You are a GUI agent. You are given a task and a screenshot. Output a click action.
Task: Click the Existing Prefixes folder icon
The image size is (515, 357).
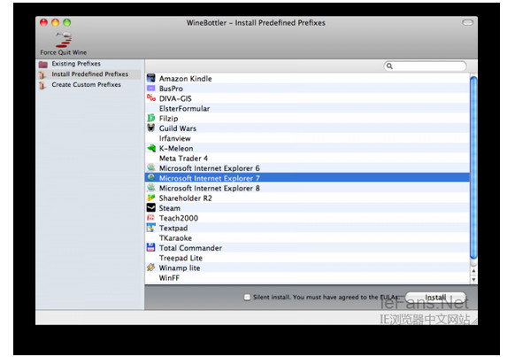point(43,64)
